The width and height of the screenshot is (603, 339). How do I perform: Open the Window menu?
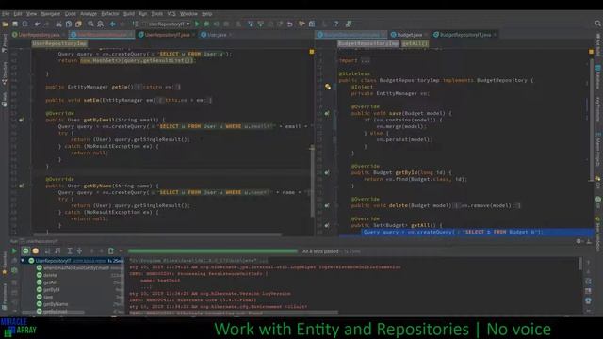[188, 14]
